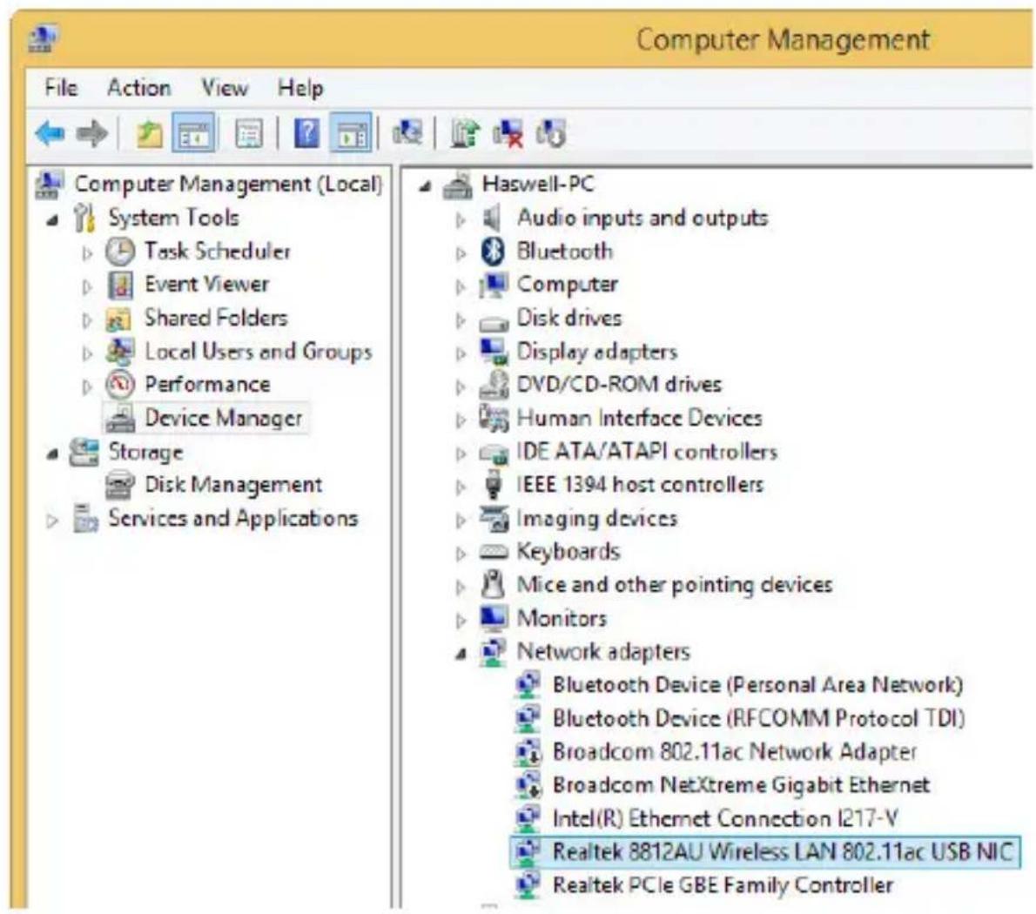Click the Forward arrow toolbar button

91,133
